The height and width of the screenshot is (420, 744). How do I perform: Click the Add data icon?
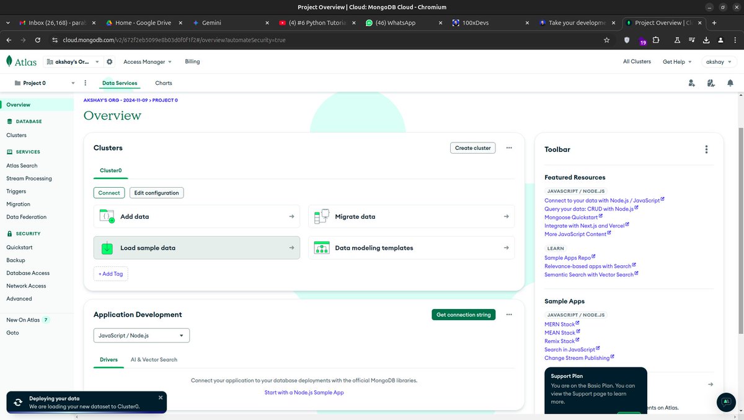point(107,216)
